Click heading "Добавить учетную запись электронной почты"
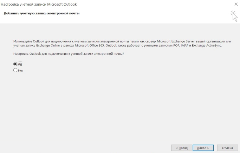This screenshot has height=153, width=240. (x=41, y=13)
